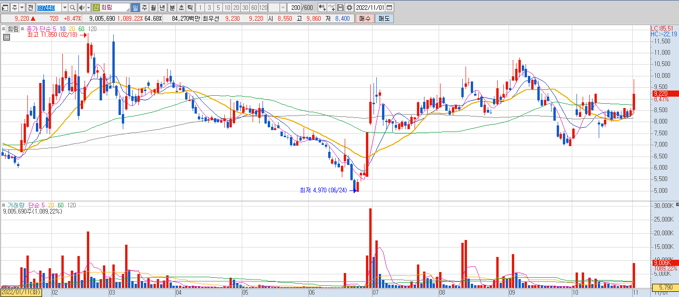Select interval 30 button
This screenshot has width=679, height=297.
point(245,8)
